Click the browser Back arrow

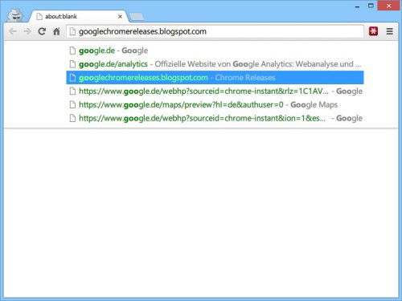pos(13,31)
